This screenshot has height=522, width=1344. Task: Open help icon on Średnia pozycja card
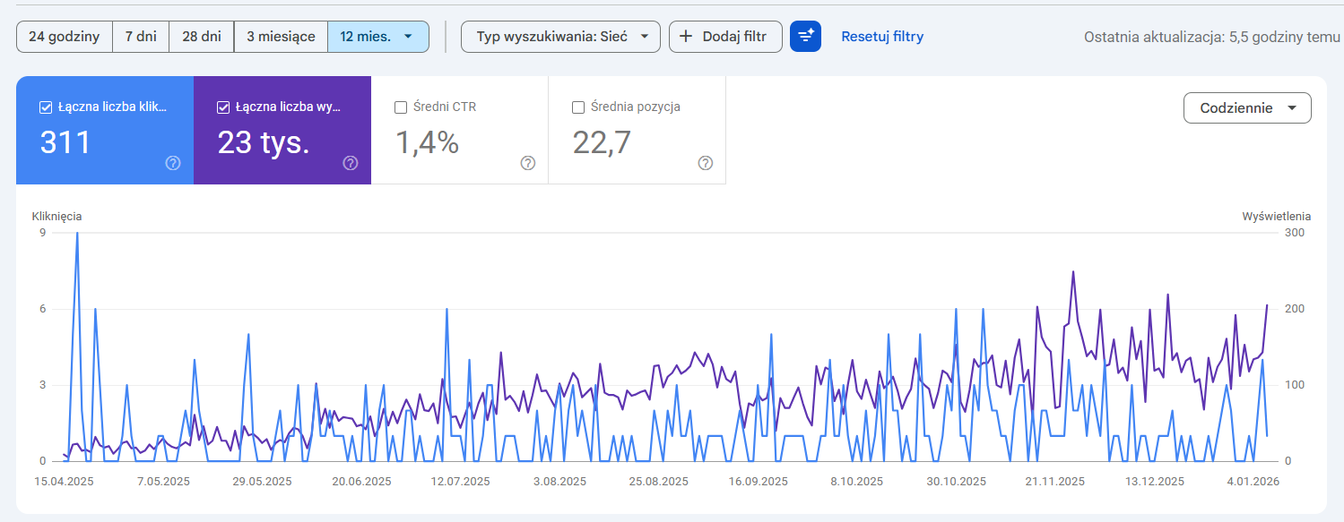coord(706,163)
